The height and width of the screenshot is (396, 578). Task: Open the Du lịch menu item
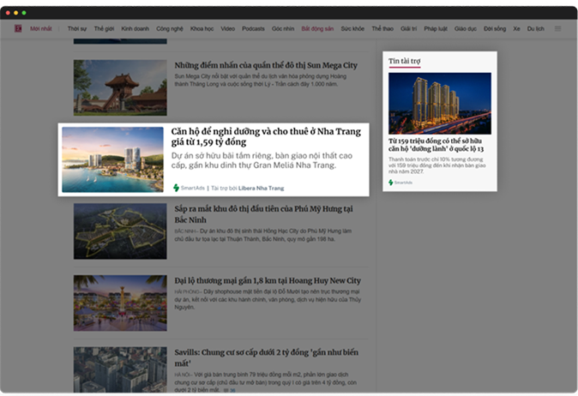point(536,29)
